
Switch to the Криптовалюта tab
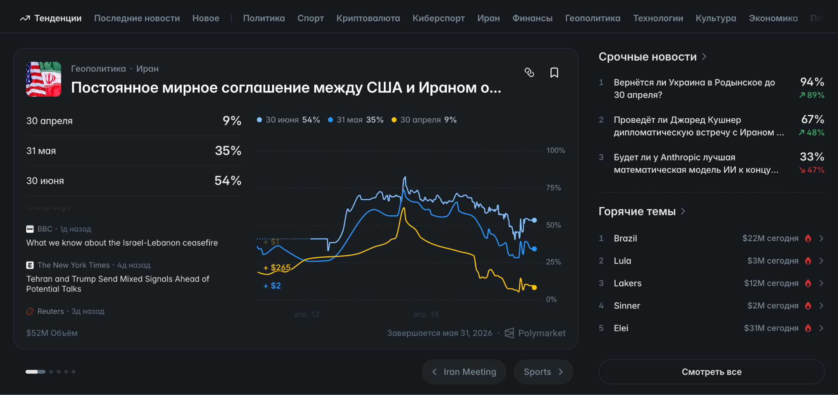pyautogui.click(x=368, y=18)
